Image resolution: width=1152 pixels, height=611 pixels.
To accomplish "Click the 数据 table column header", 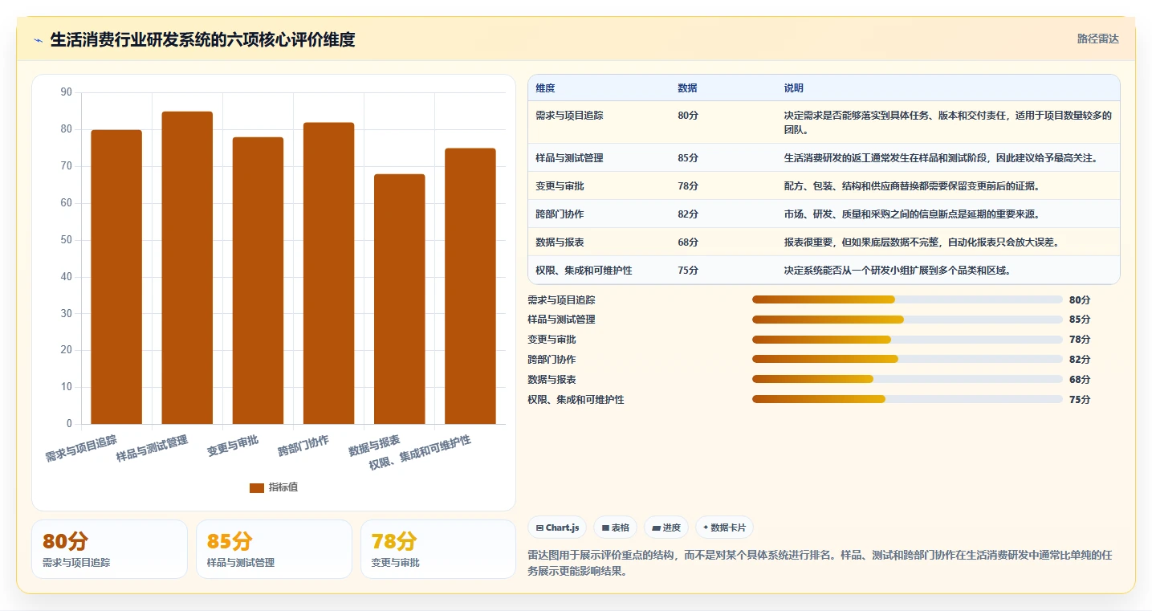I will tap(687, 88).
